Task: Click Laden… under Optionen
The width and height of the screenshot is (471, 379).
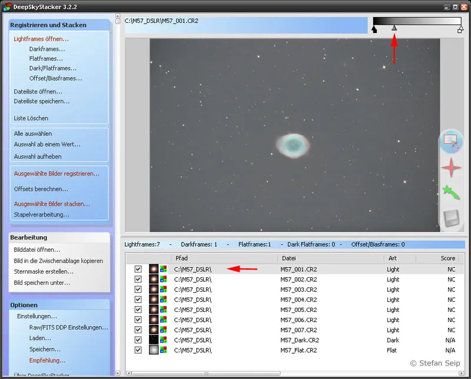Action: 40,338
